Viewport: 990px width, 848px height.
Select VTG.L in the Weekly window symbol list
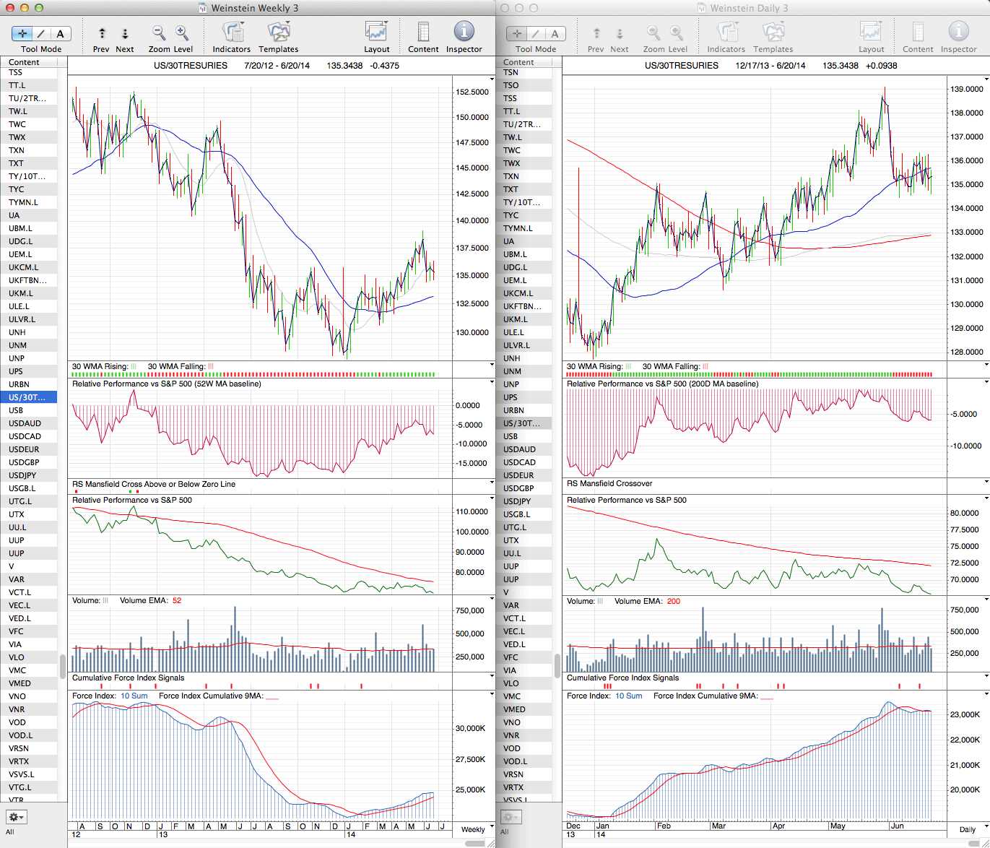19,787
